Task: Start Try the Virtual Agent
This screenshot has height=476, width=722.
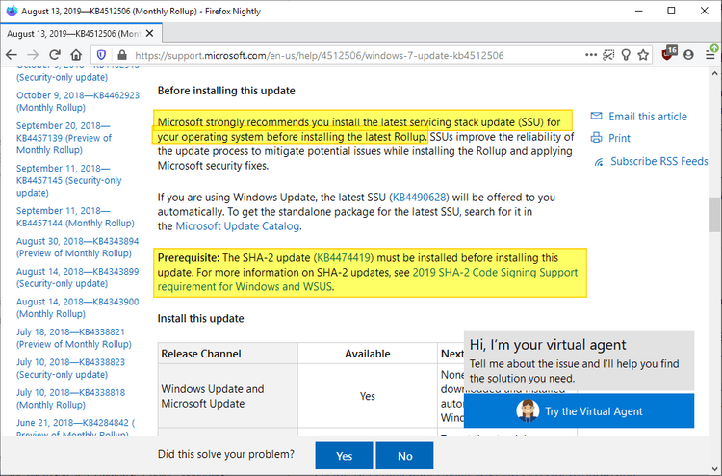Action: coord(579,410)
